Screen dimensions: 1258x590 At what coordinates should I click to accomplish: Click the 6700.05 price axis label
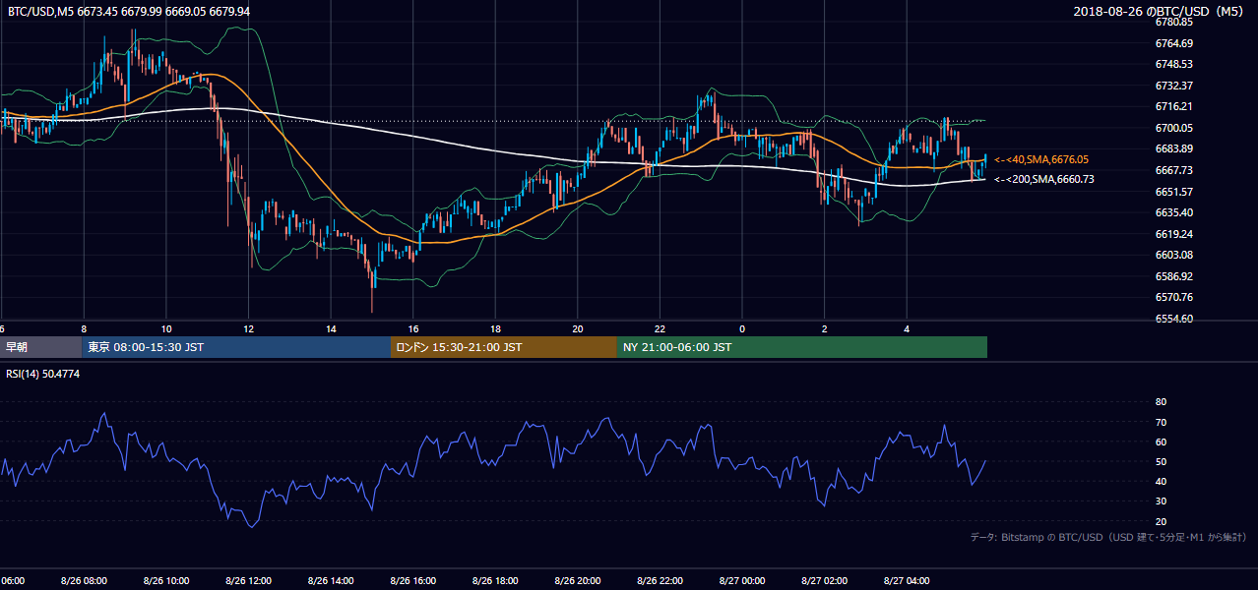[x=1173, y=128]
